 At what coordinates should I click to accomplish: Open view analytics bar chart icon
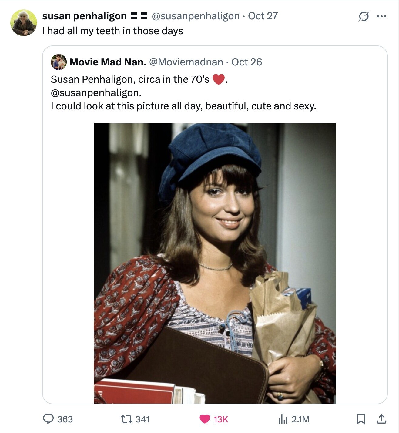tap(283, 419)
